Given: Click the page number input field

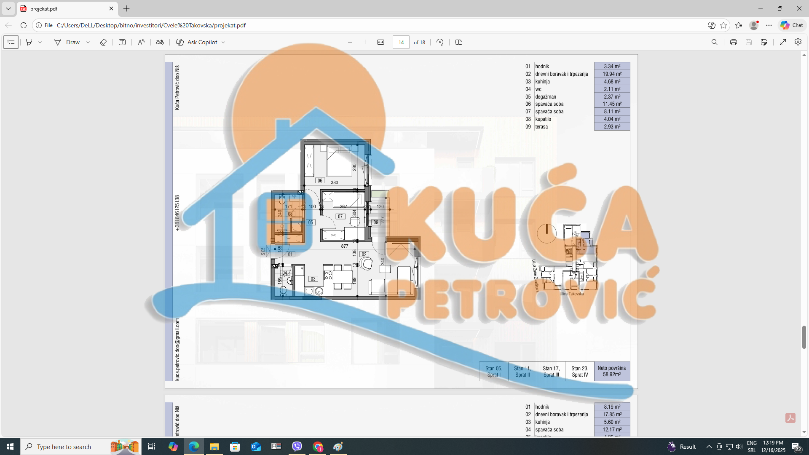Looking at the screenshot, I should point(401,42).
